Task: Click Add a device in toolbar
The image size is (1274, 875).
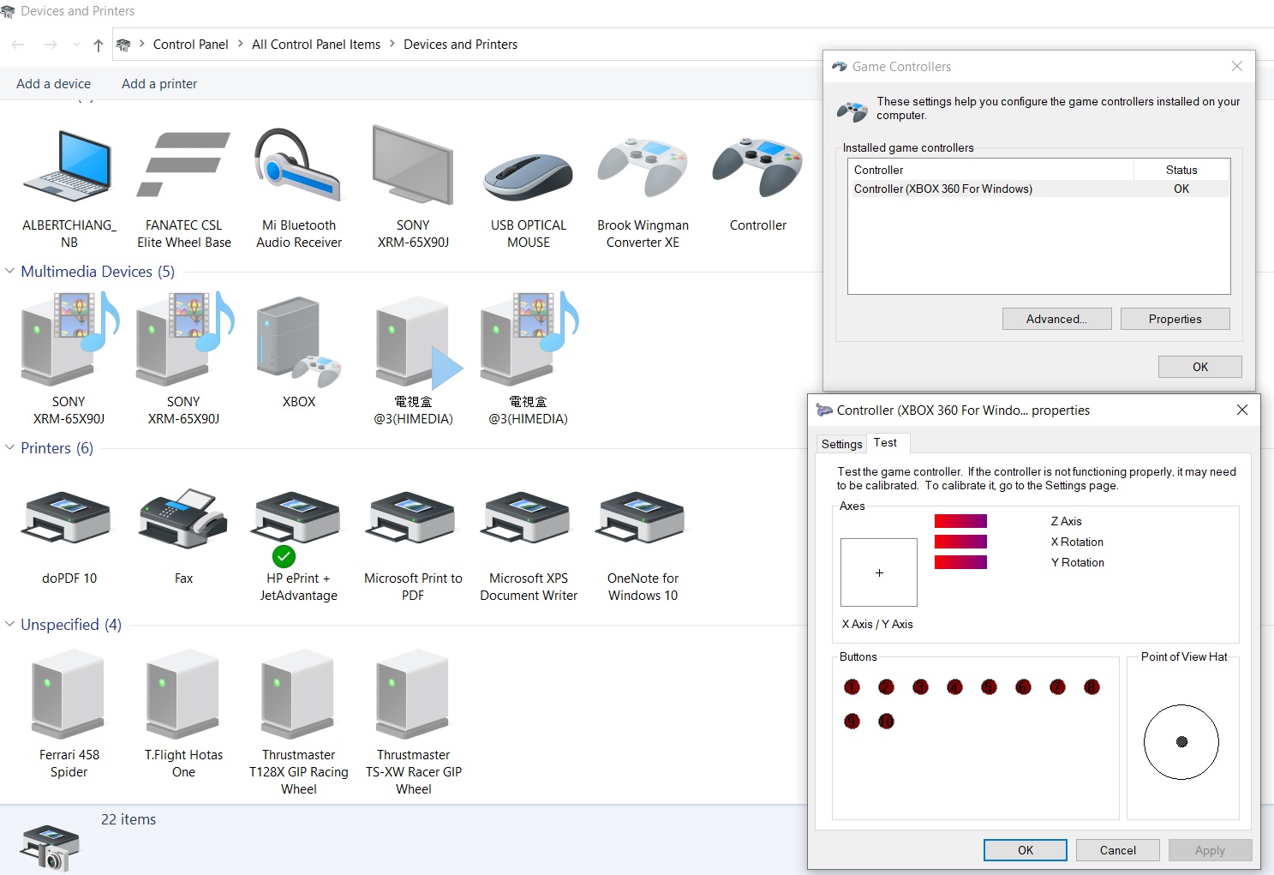Action: 53,84
